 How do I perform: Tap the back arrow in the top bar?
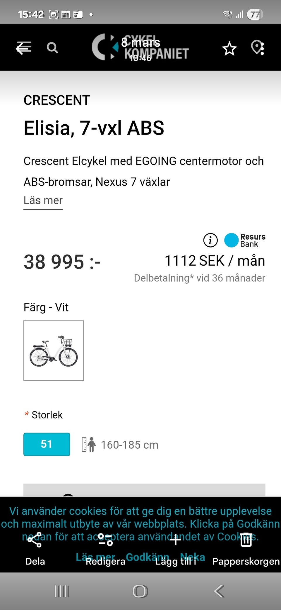click(x=23, y=48)
